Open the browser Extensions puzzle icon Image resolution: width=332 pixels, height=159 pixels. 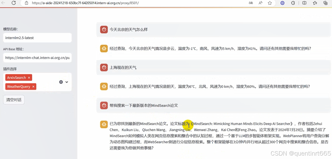point(293,3)
